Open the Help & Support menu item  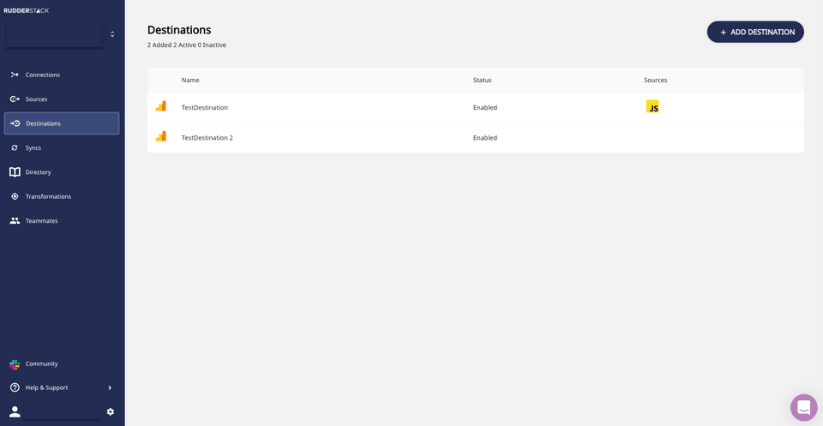tap(46, 387)
